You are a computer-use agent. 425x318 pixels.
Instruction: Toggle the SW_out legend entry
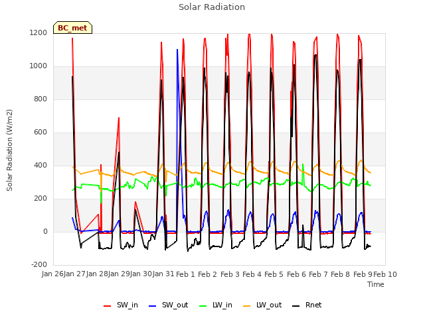tap(168, 305)
